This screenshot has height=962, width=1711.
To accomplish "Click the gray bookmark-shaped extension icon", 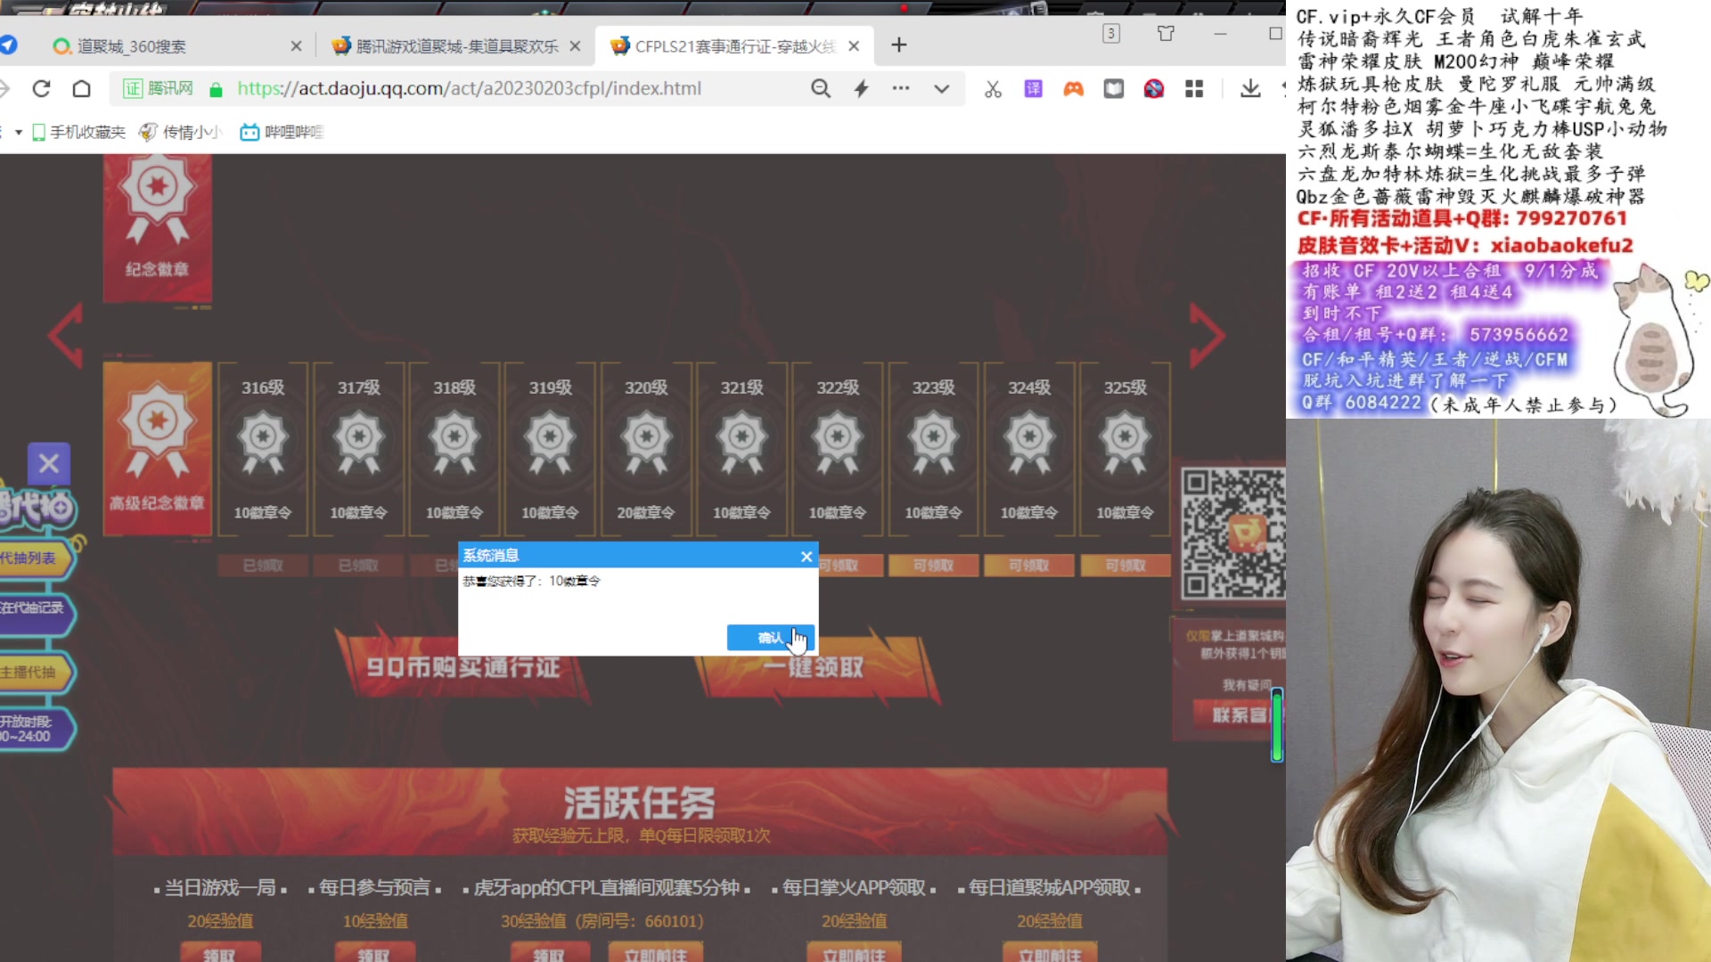I will click(1114, 88).
